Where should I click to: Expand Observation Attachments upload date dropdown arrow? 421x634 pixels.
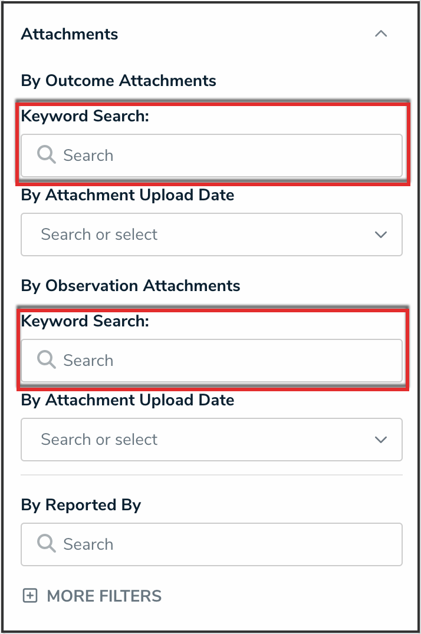coord(381,440)
